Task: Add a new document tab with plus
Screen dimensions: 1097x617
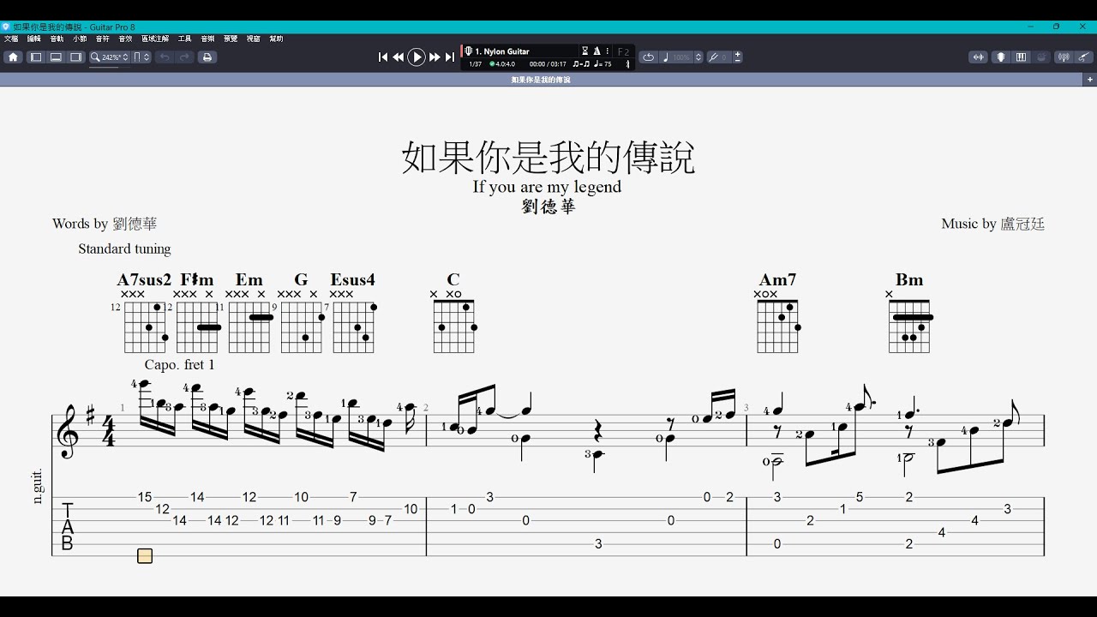Action: [x=1090, y=80]
